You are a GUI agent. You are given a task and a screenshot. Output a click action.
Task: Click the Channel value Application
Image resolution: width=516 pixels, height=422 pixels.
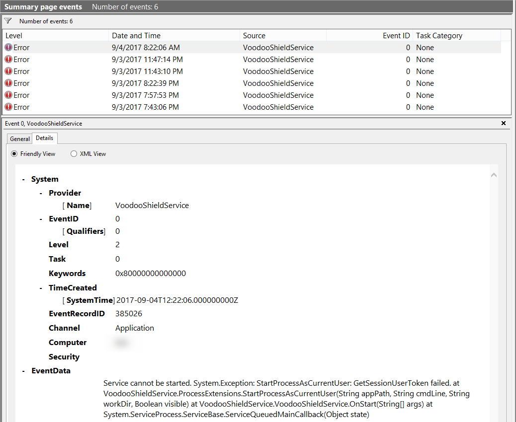click(x=135, y=328)
